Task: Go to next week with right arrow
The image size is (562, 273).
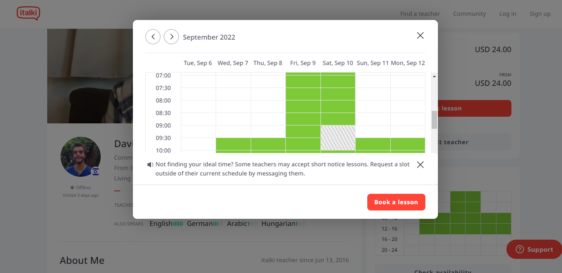Action: coord(171,37)
